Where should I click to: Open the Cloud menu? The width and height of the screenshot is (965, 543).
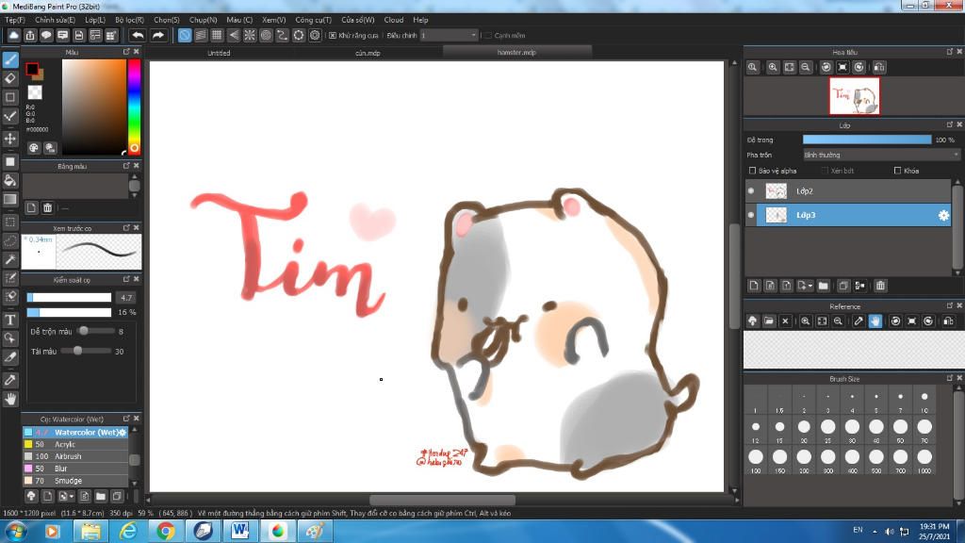[x=393, y=20]
